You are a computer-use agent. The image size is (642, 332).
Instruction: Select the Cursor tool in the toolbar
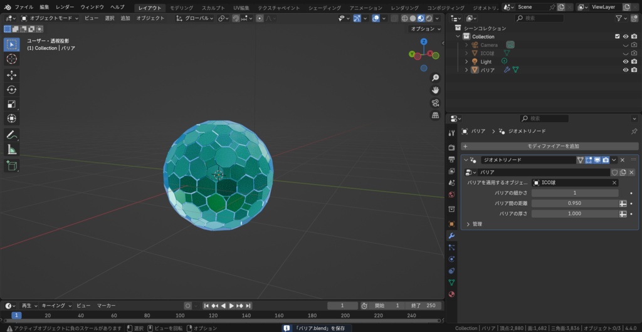pyautogui.click(x=11, y=59)
